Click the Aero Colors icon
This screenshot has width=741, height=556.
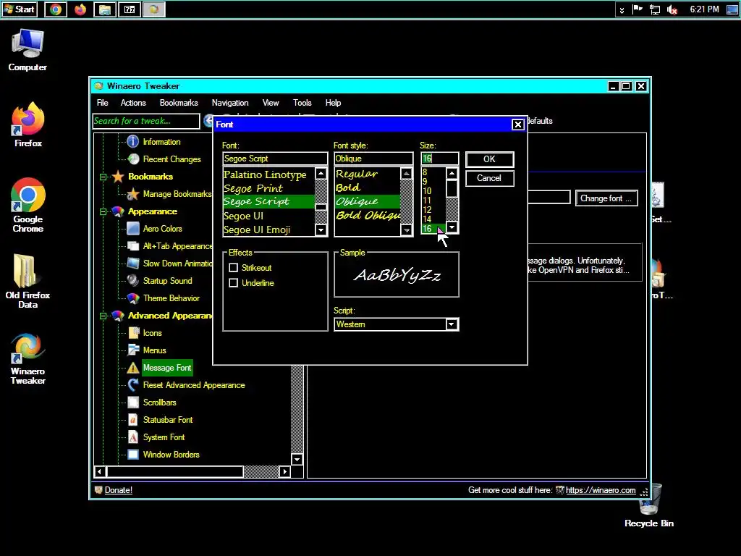[133, 228]
